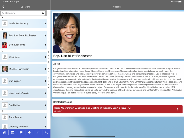Jump to letter B in index
Image resolution: width=184 pixels, height=138 pixels.
tap(48, 59)
